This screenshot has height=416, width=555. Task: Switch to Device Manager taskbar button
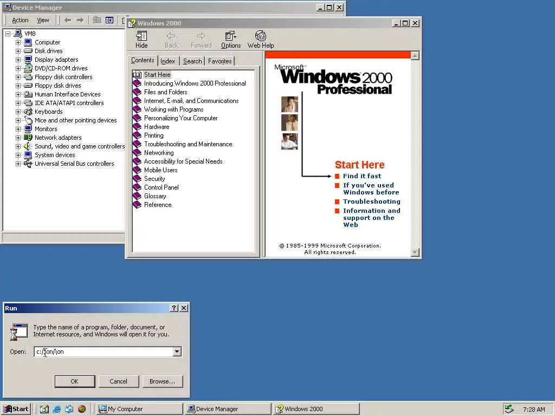point(228,409)
